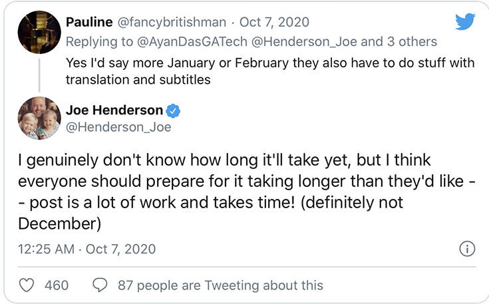Click Pauline's Oct 7, 2020 reply date

point(279,22)
